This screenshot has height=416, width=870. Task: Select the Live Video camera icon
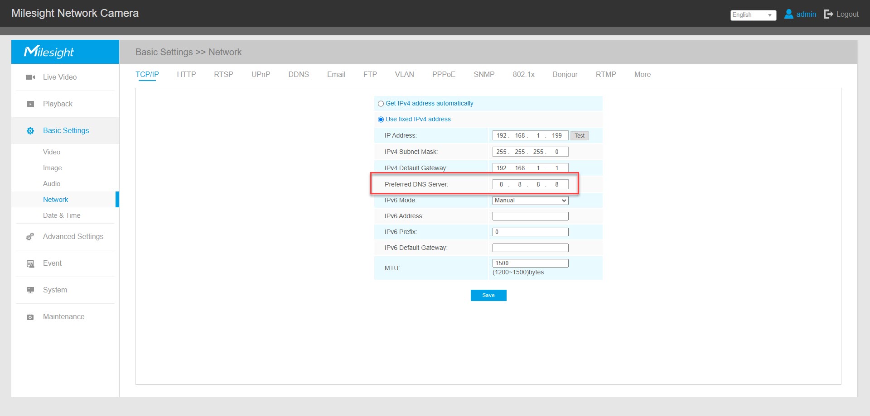[30, 77]
